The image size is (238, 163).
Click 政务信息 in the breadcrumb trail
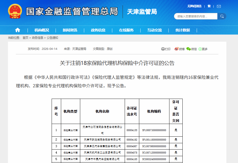[38, 38]
